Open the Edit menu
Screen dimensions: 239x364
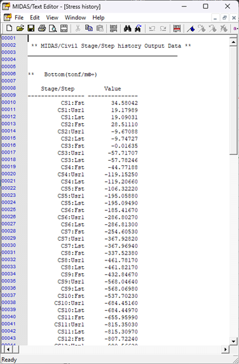click(x=34, y=18)
